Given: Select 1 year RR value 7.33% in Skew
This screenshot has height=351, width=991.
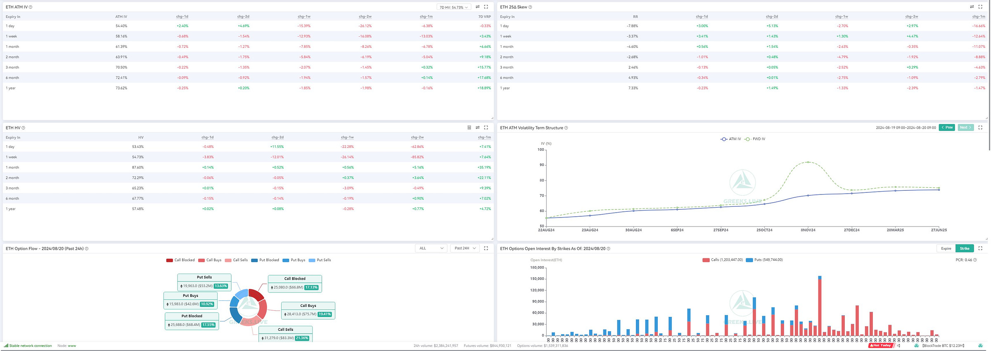Looking at the screenshot, I should 633,88.
